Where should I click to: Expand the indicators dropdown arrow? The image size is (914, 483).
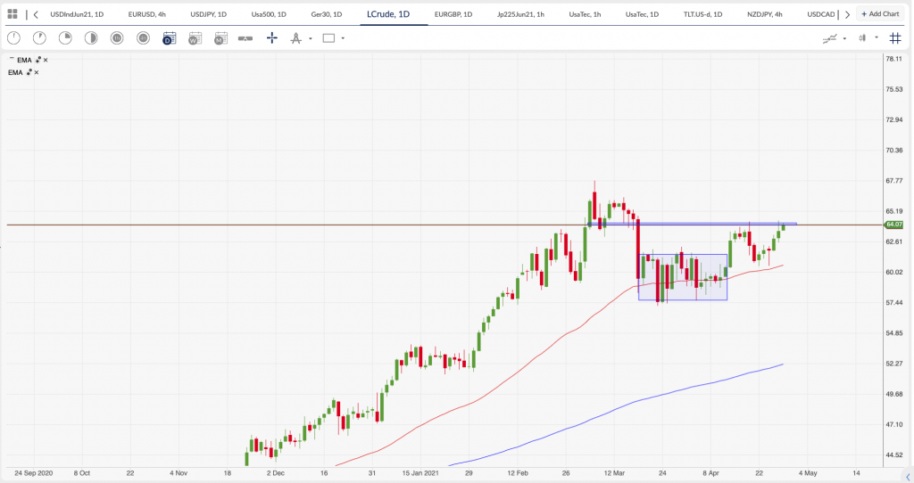[x=844, y=38]
